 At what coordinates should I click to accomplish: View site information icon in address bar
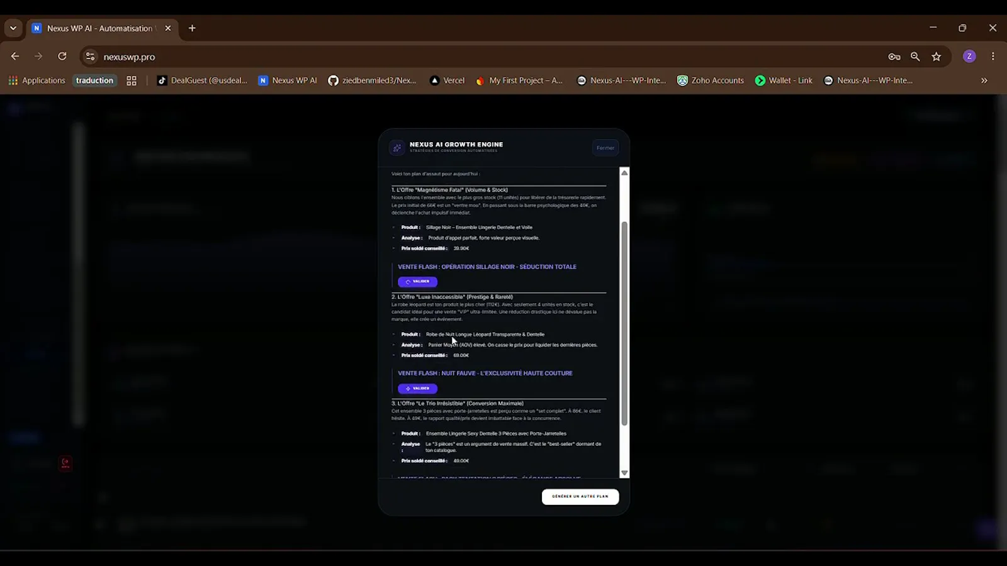coord(91,57)
